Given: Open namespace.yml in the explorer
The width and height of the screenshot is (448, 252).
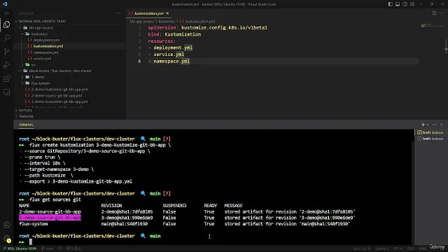Looking at the screenshot, I should coord(45,52).
